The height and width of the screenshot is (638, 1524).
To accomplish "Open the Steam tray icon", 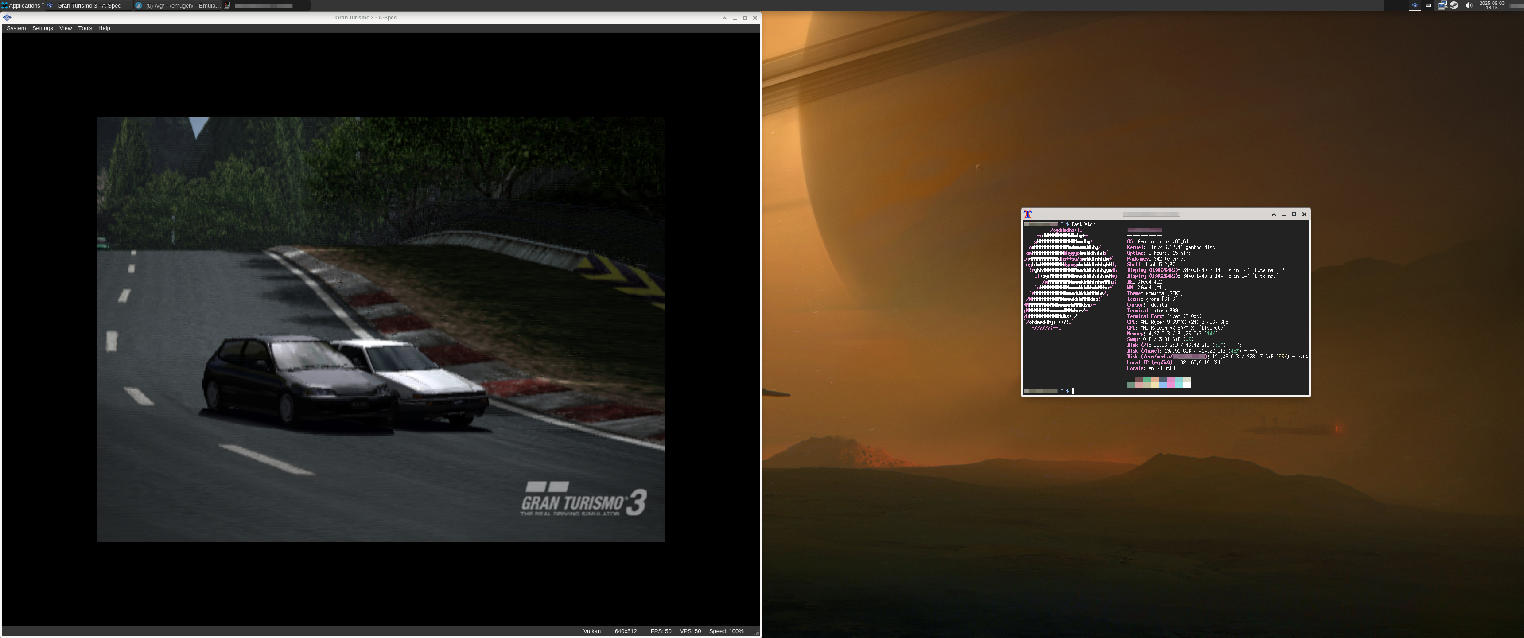I will click(x=1454, y=5).
